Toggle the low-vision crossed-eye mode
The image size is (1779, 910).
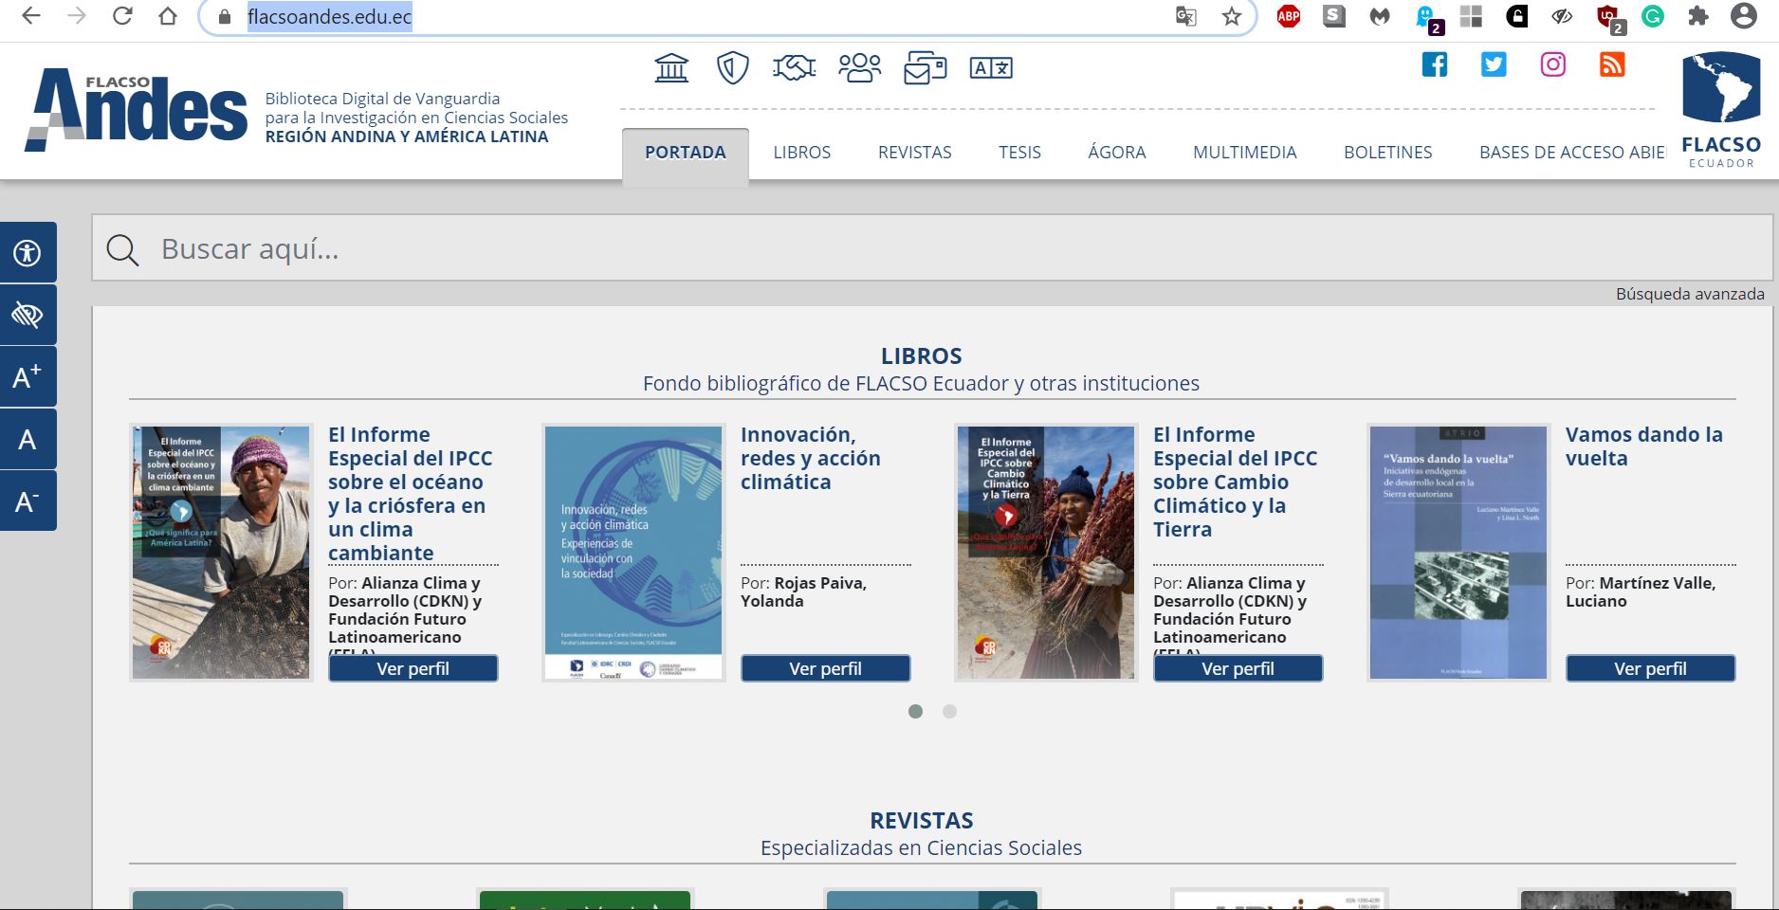tap(28, 315)
